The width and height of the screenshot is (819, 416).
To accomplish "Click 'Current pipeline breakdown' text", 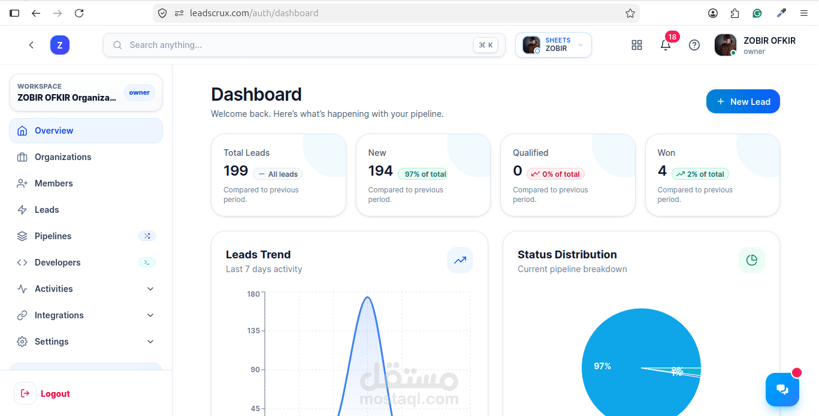I will (x=572, y=269).
